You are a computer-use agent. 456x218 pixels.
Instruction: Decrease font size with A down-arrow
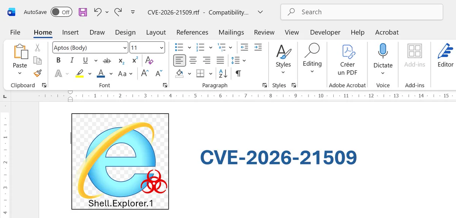158,73
